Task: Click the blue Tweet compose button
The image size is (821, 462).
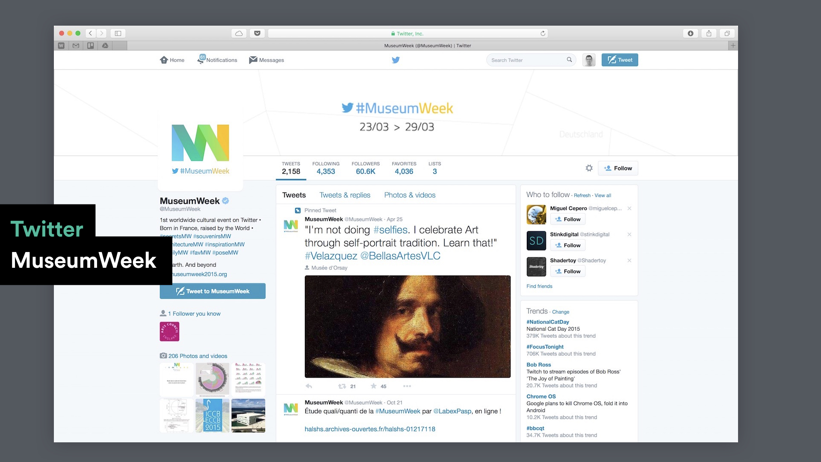Action: (x=620, y=60)
